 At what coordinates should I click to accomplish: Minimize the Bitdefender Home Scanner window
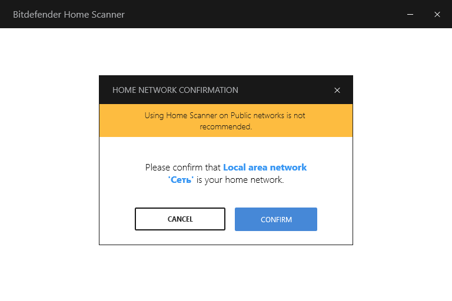pyautogui.click(x=410, y=14)
